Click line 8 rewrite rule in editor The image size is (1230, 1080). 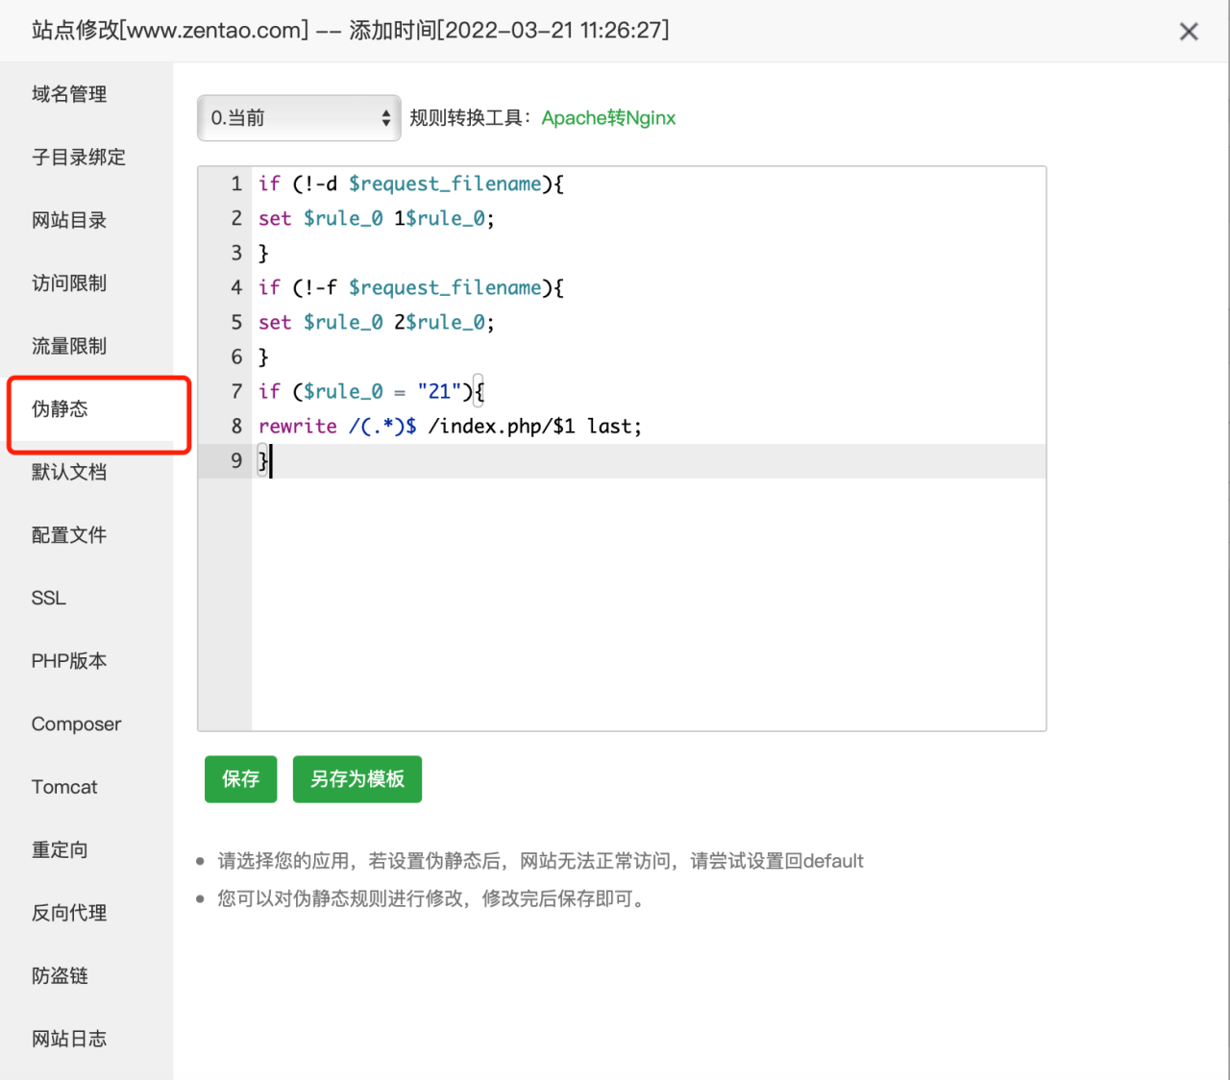[x=450, y=426]
